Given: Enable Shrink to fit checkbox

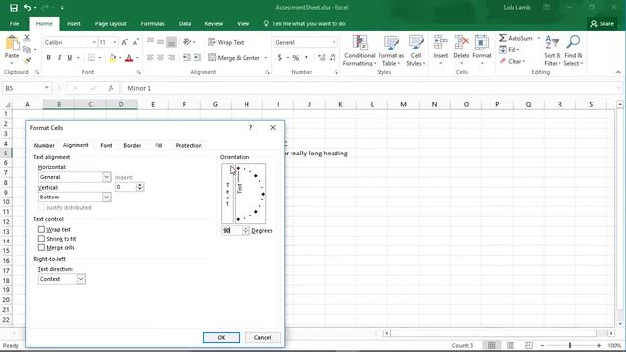Looking at the screenshot, I should pos(41,239).
